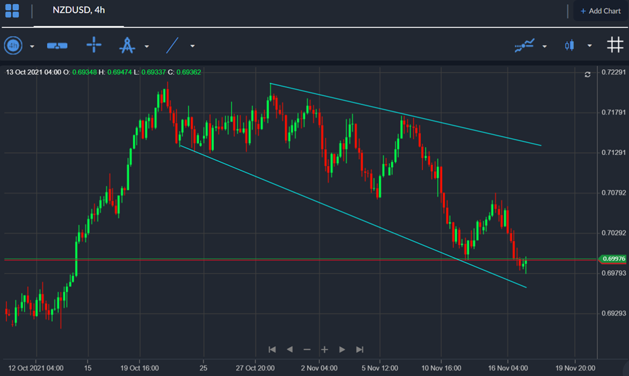Click the price axis label 0.72291

pos(614,72)
